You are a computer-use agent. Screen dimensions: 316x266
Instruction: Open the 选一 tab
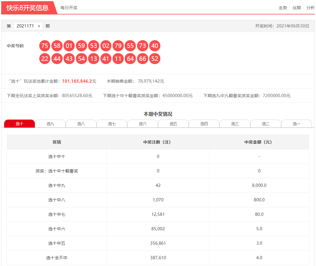pos(296,124)
